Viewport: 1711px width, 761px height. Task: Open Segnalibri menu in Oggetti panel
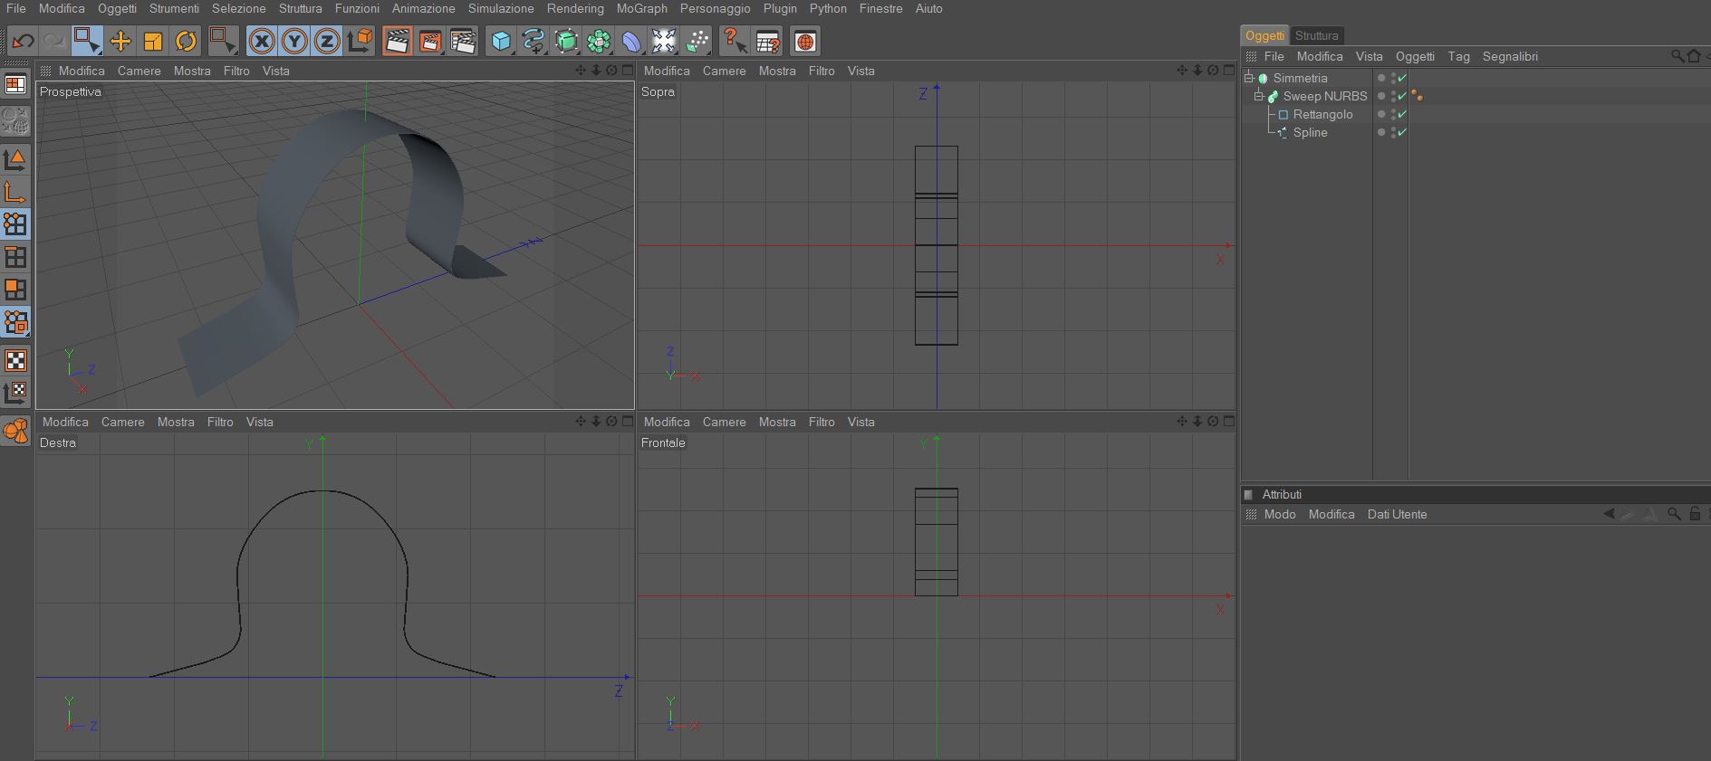(1510, 56)
